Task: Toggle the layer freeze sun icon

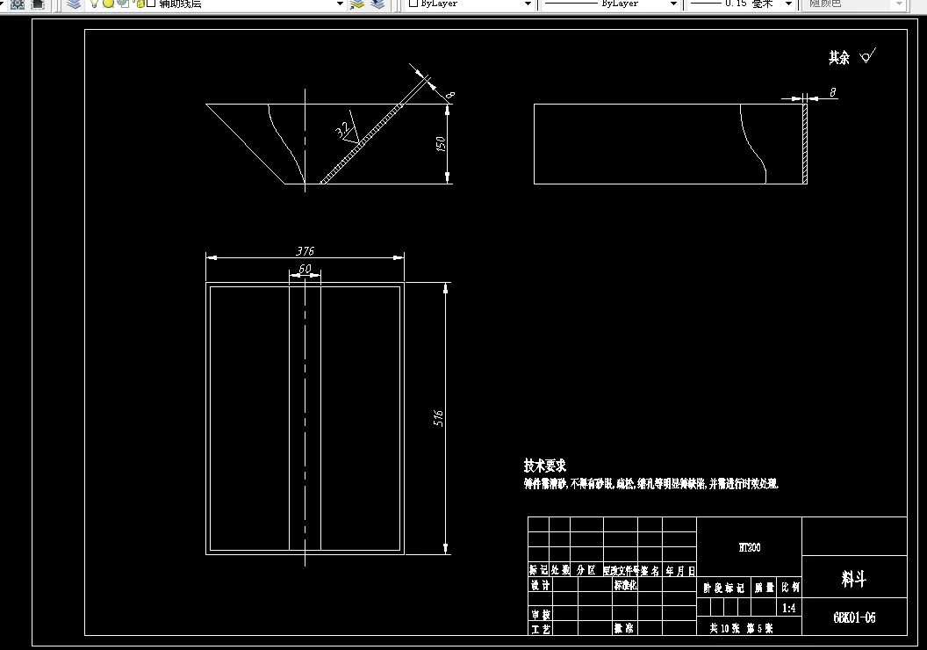Action: (109, 4)
